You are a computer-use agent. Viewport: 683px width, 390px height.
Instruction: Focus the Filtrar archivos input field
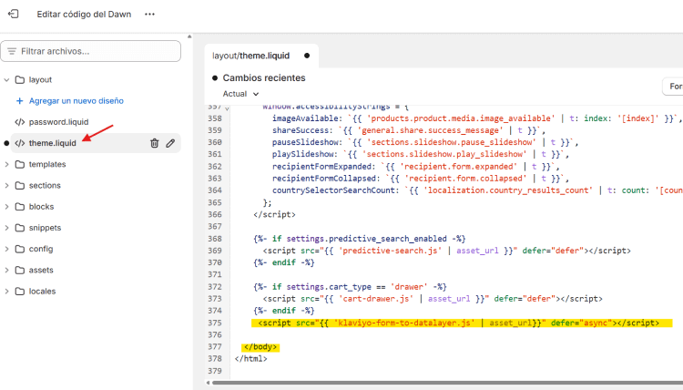[x=90, y=51]
